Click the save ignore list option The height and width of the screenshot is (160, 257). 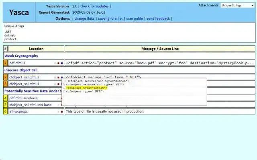[110, 18]
